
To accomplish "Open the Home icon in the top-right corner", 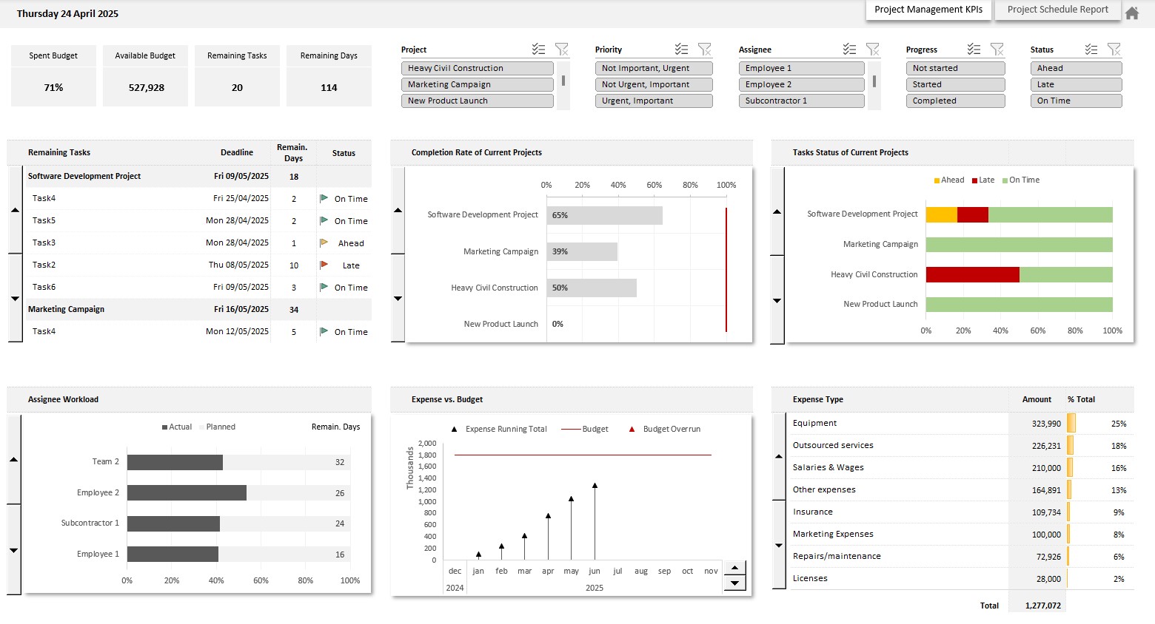I will click(x=1132, y=13).
